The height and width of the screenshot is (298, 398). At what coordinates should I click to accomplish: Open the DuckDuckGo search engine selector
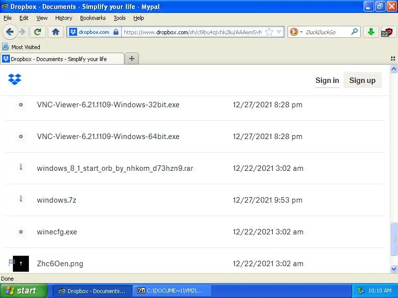(x=296, y=32)
